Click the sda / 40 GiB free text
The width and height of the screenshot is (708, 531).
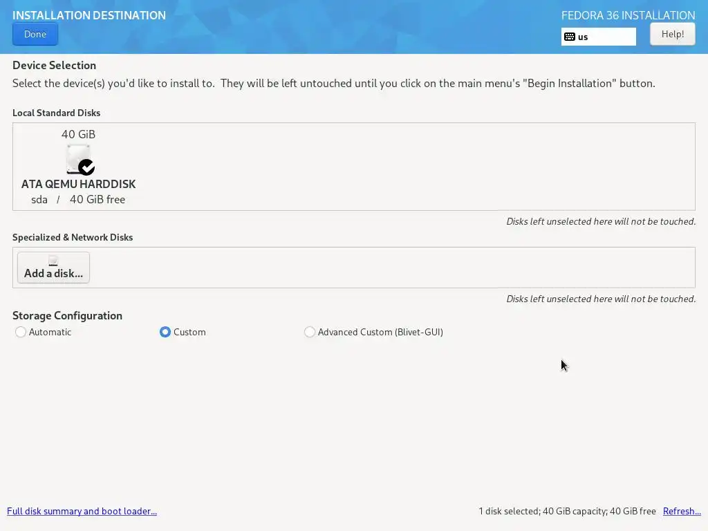pyautogui.click(x=78, y=200)
